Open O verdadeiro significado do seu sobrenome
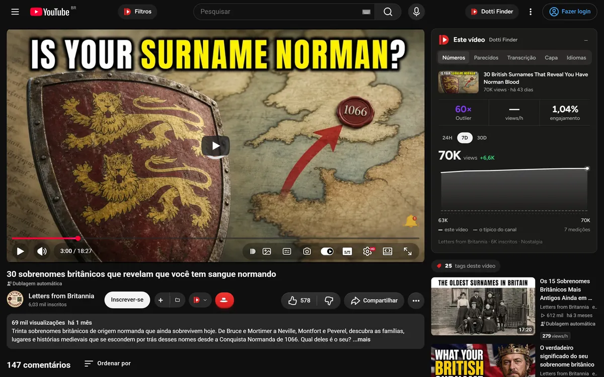 coord(567,356)
